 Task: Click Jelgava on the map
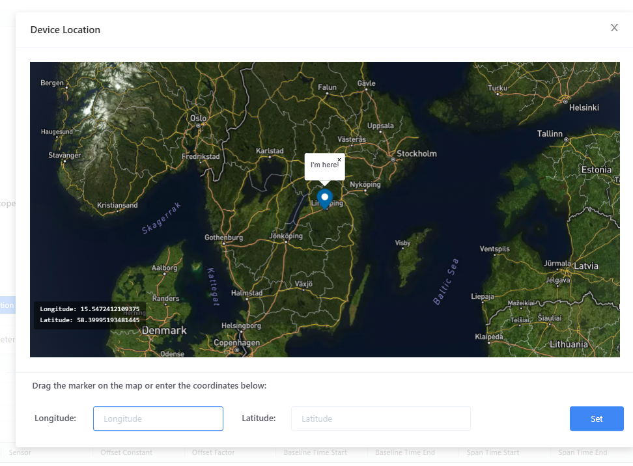(558, 280)
